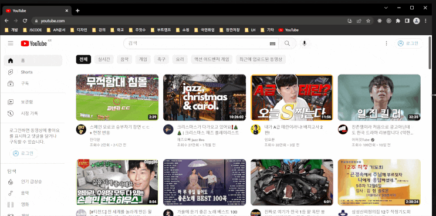Open the YouTube bookmark in bookmarks bar
The width and height of the screenshot is (436, 216).
pyautogui.click(x=288, y=30)
